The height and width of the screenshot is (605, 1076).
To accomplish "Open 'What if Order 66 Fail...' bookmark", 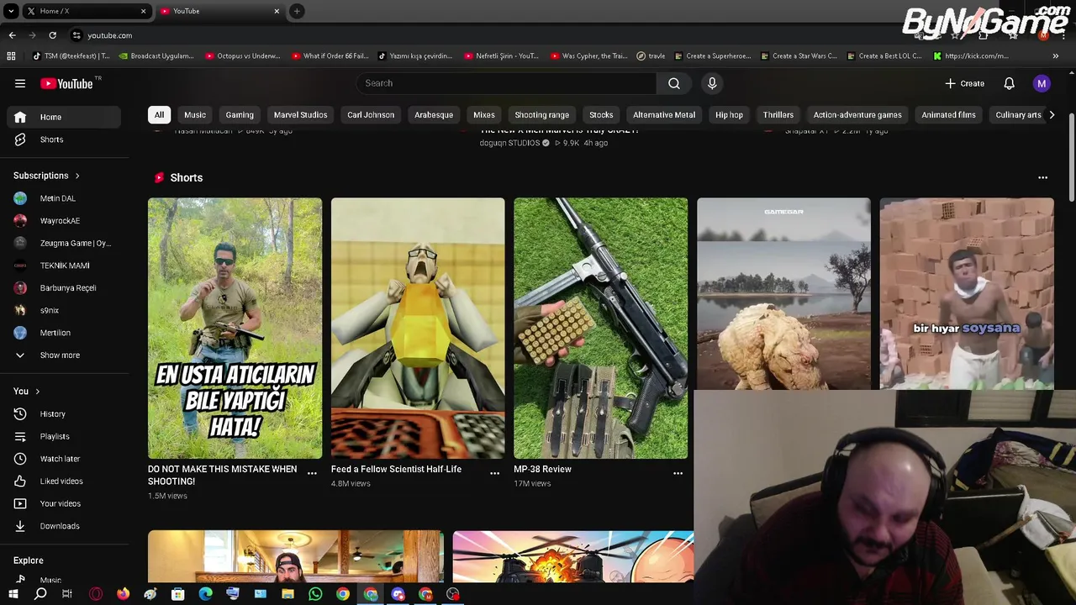I will (x=330, y=56).
